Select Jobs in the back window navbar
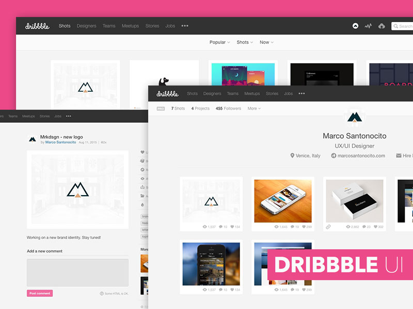This screenshot has height=309, width=413. (170, 26)
